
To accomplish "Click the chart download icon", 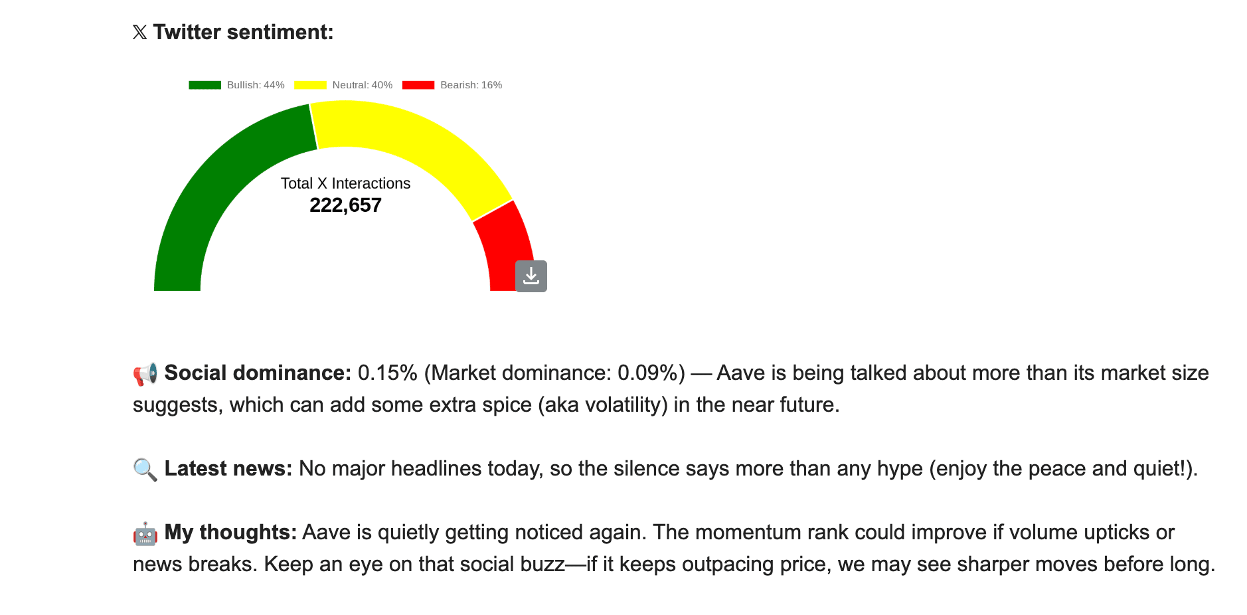I will (531, 276).
